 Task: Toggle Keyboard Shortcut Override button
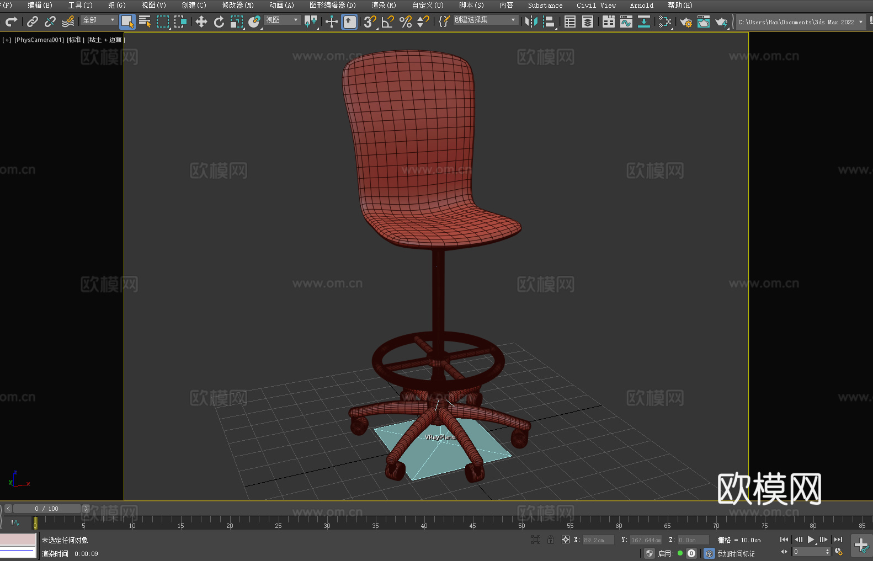click(349, 22)
